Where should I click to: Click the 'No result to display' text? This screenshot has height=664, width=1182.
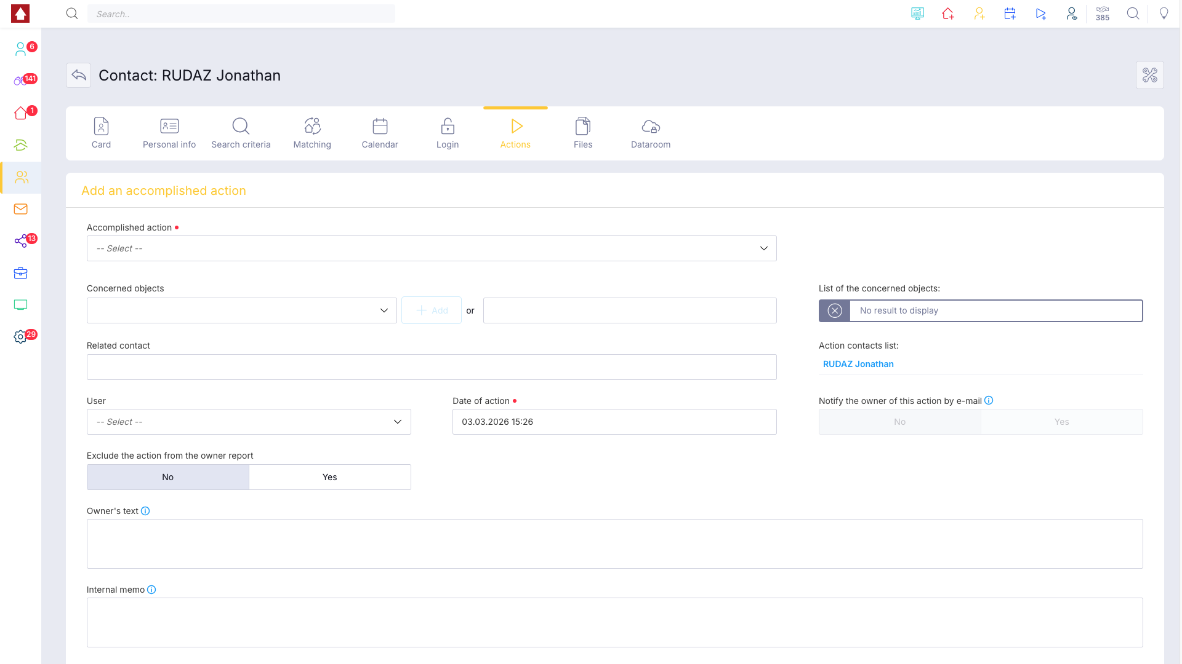pyautogui.click(x=899, y=310)
